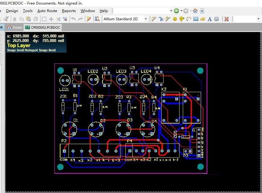The image size is (262, 193).
Task: Expand the Back history dropdown arrow
Action: 181,11
